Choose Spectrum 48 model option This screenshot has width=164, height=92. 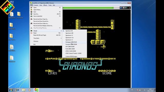point(75,31)
